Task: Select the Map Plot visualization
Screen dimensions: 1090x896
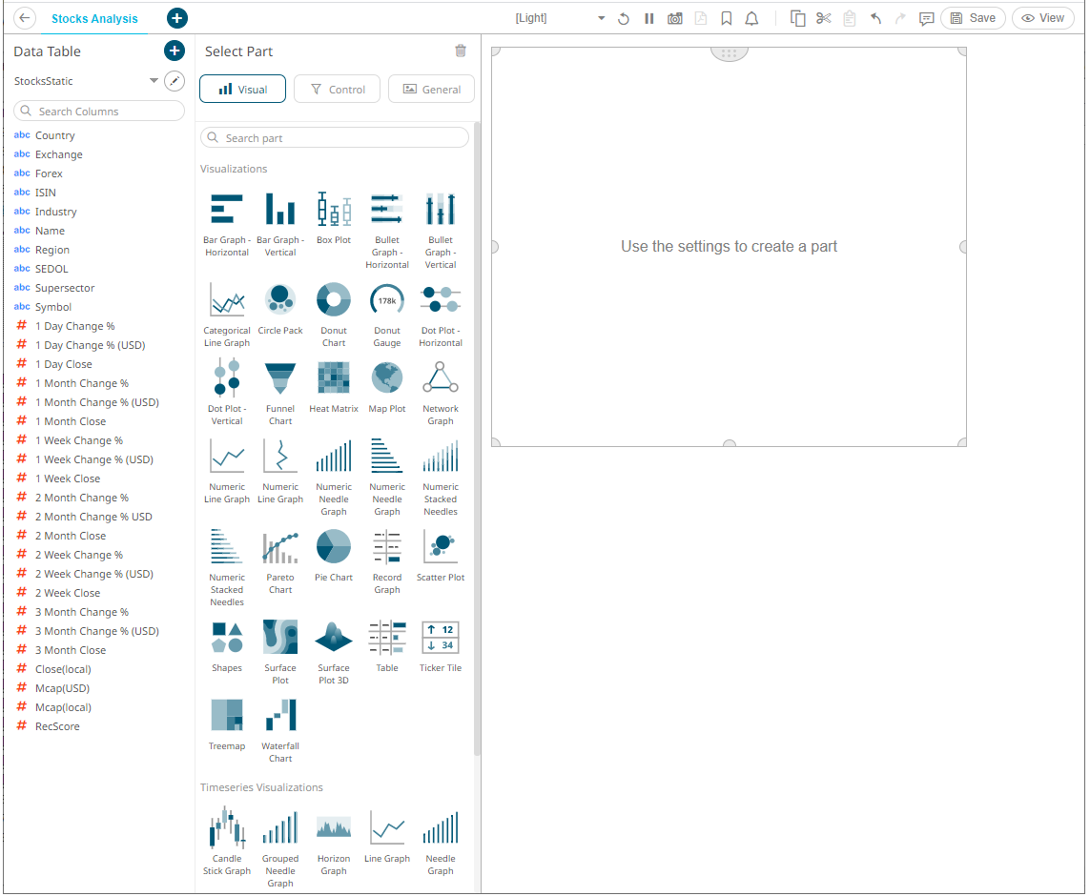Action: pyautogui.click(x=386, y=377)
